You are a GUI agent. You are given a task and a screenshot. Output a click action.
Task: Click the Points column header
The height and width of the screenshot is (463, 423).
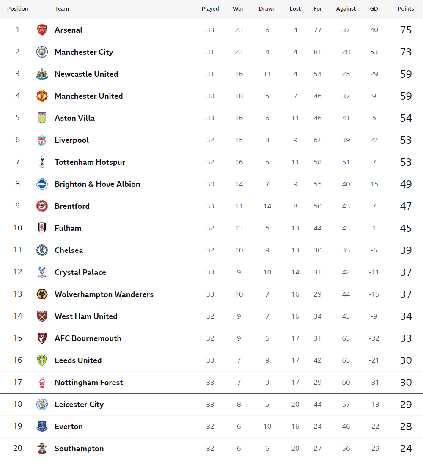coord(406,9)
